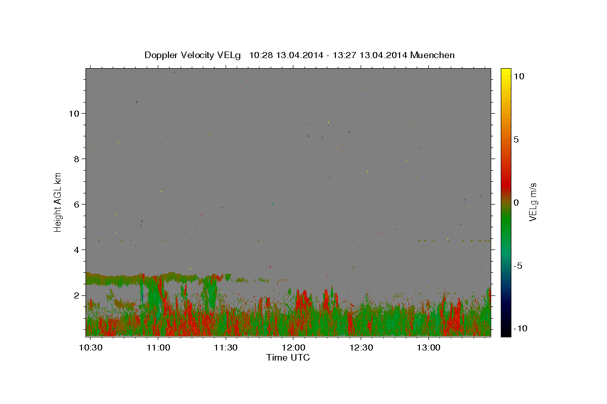Click the height tick label '2'

pyautogui.click(x=76, y=295)
